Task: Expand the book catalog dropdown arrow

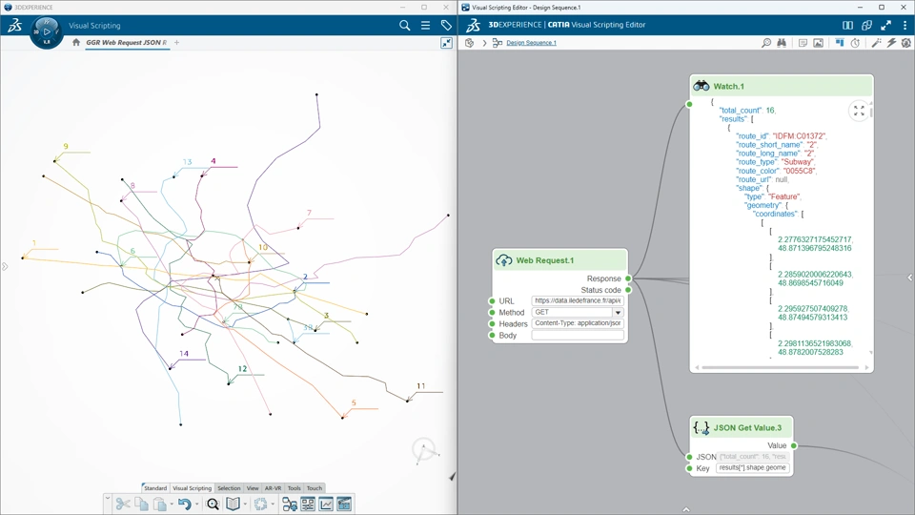Action: [245, 504]
